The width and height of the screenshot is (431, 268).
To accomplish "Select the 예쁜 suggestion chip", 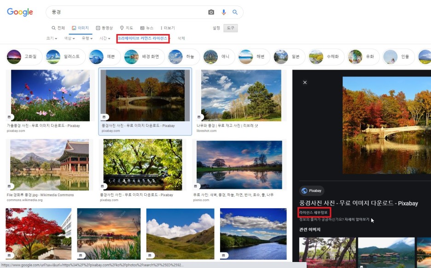I will [x=105, y=57].
